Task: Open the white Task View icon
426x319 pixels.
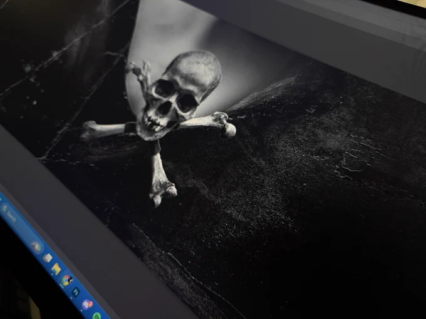Action: click(x=47, y=258)
